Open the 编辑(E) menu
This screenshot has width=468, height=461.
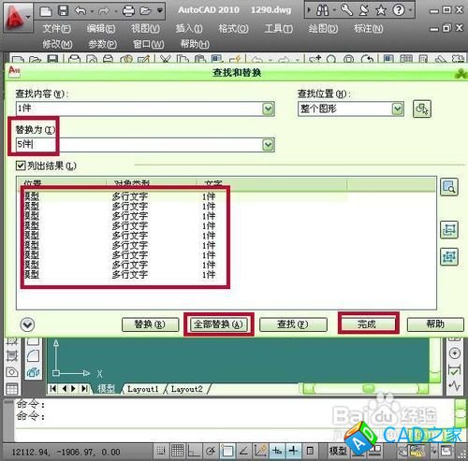coord(101,29)
